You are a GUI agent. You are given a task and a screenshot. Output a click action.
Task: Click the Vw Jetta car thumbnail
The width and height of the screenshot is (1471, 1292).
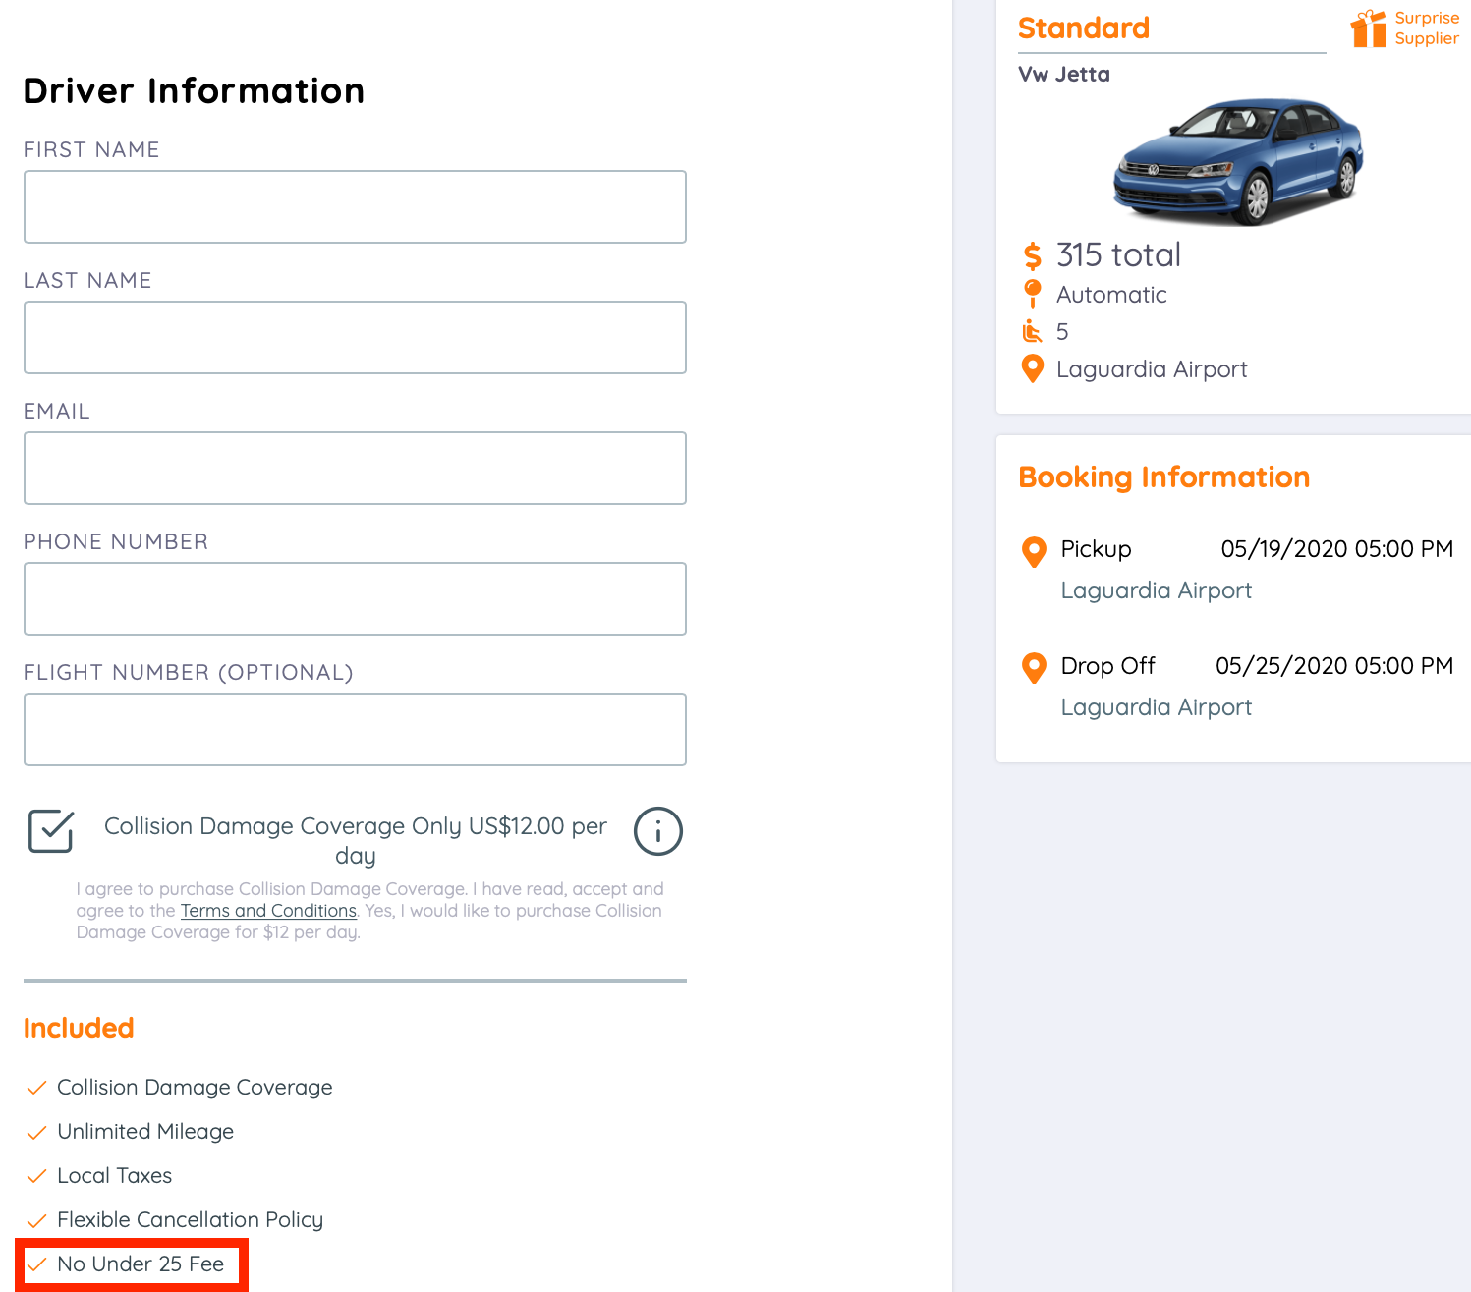[1238, 160]
